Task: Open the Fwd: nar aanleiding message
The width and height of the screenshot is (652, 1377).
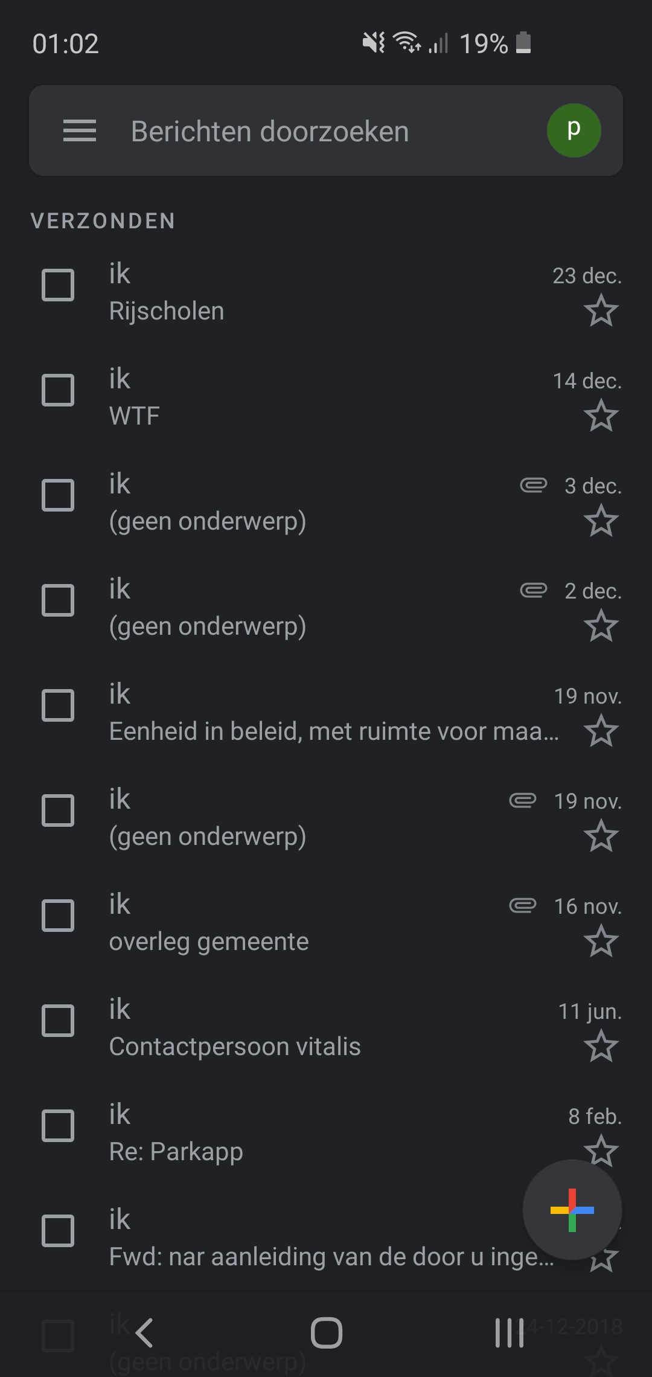Action: [326, 1239]
